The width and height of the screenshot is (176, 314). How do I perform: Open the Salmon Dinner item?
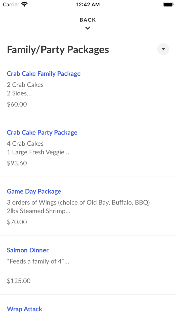(x=28, y=250)
